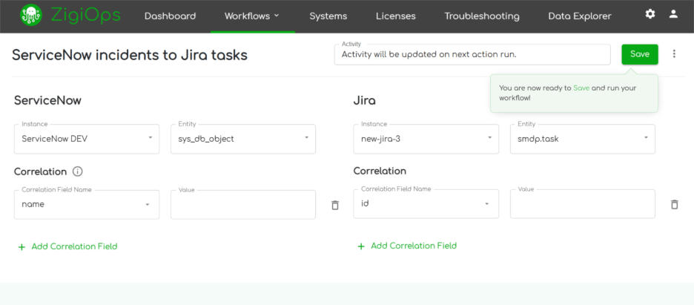Open the name correlation field dropdown

(x=87, y=205)
